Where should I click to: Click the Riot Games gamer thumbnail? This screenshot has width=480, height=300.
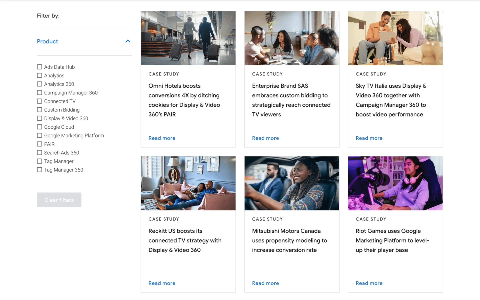[x=395, y=183]
